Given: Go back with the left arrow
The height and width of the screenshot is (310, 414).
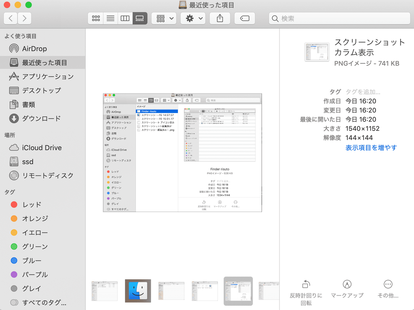Looking at the screenshot, I should (11, 19).
